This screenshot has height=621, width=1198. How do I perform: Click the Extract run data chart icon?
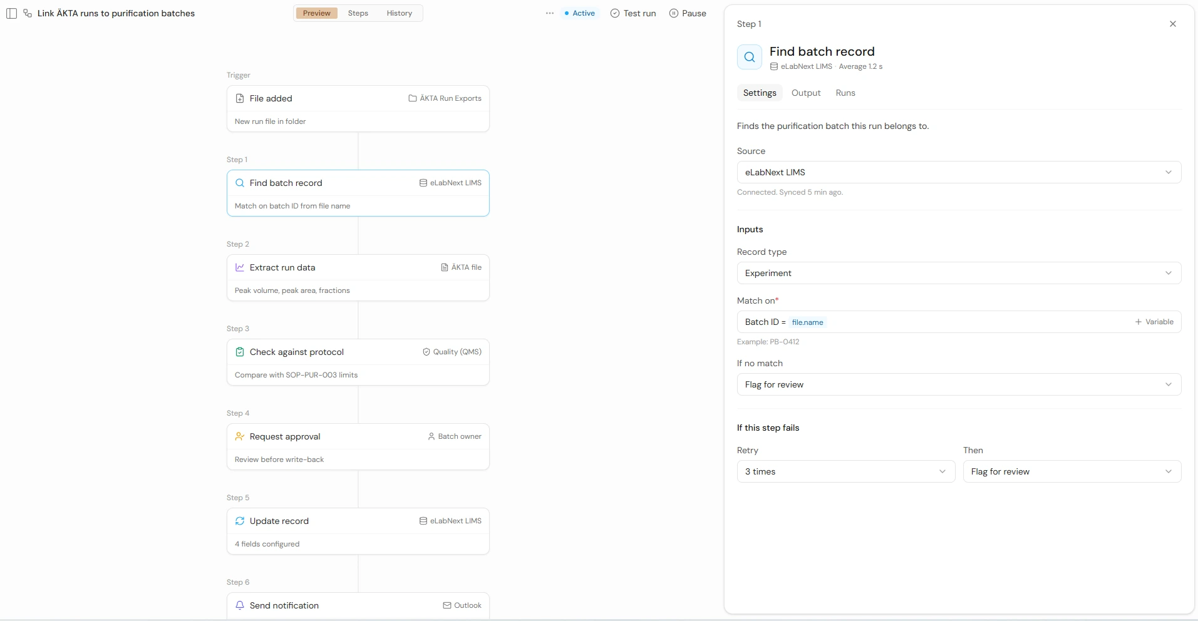coord(240,267)
